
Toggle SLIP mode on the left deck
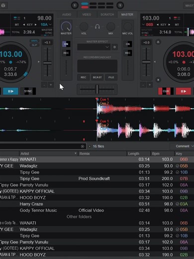pos(34,45)
